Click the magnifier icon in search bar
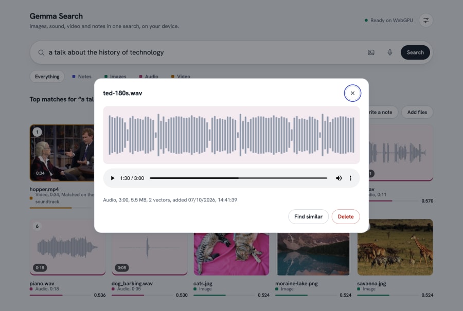The height and width of the screenshot is (311, 463). click(41, 52)
